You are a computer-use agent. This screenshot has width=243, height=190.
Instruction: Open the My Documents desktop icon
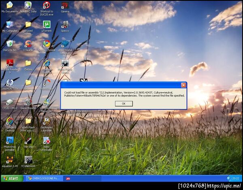10,7
